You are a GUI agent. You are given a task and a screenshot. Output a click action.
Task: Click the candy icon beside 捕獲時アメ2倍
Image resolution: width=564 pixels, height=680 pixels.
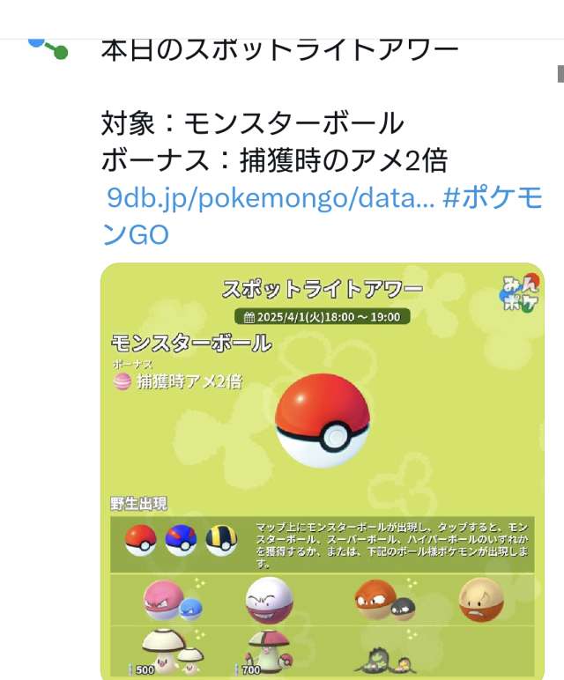[122, 381]
